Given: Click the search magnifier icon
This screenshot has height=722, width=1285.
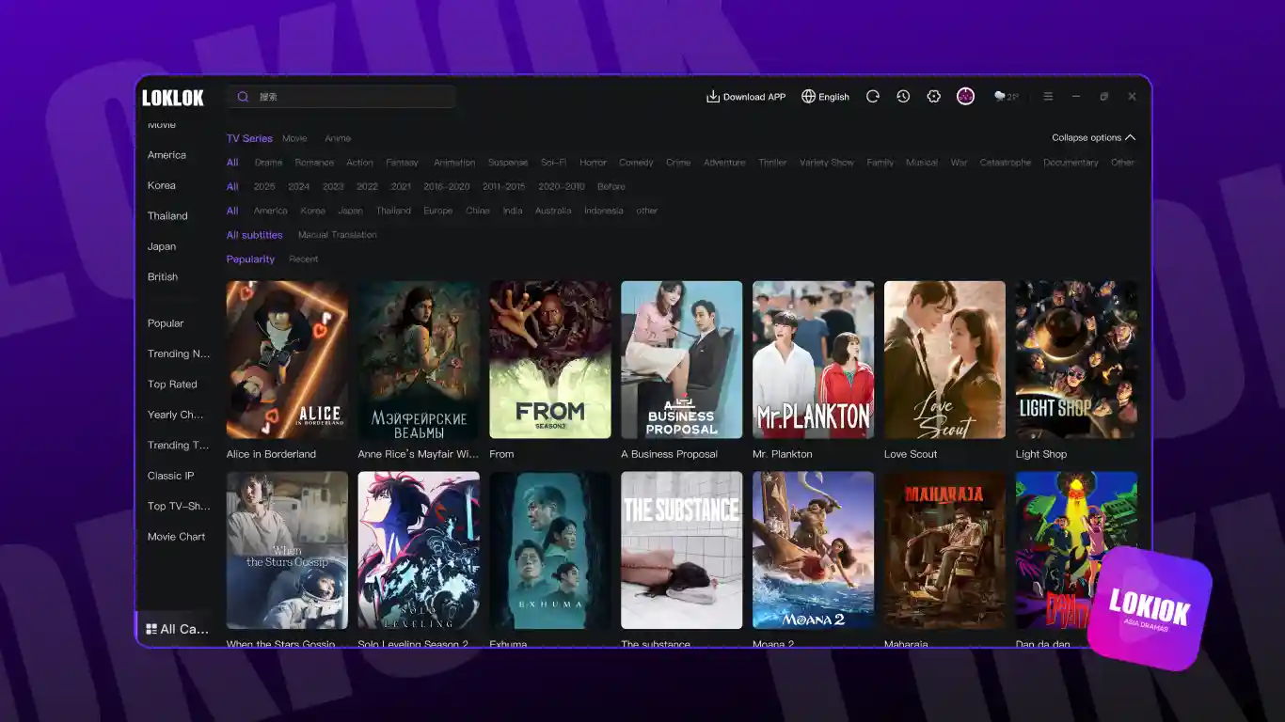Looking at the screenshot, I should (243, 97).
